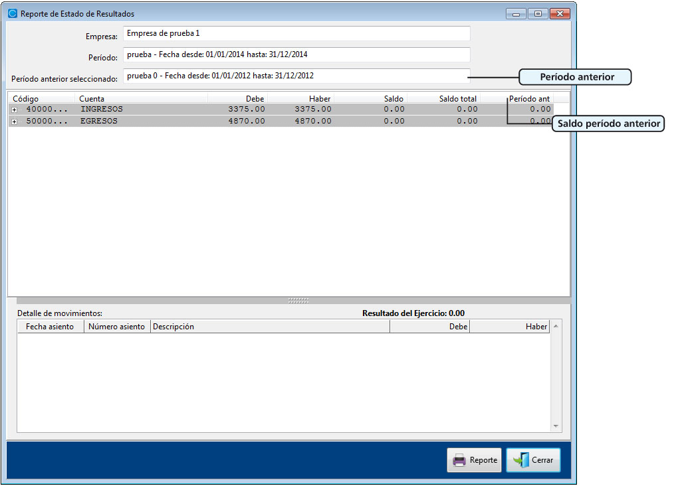Sort by the Código column header
Image resolution: width=678 pixels, height=486 pixels.
tap(41, 99)
